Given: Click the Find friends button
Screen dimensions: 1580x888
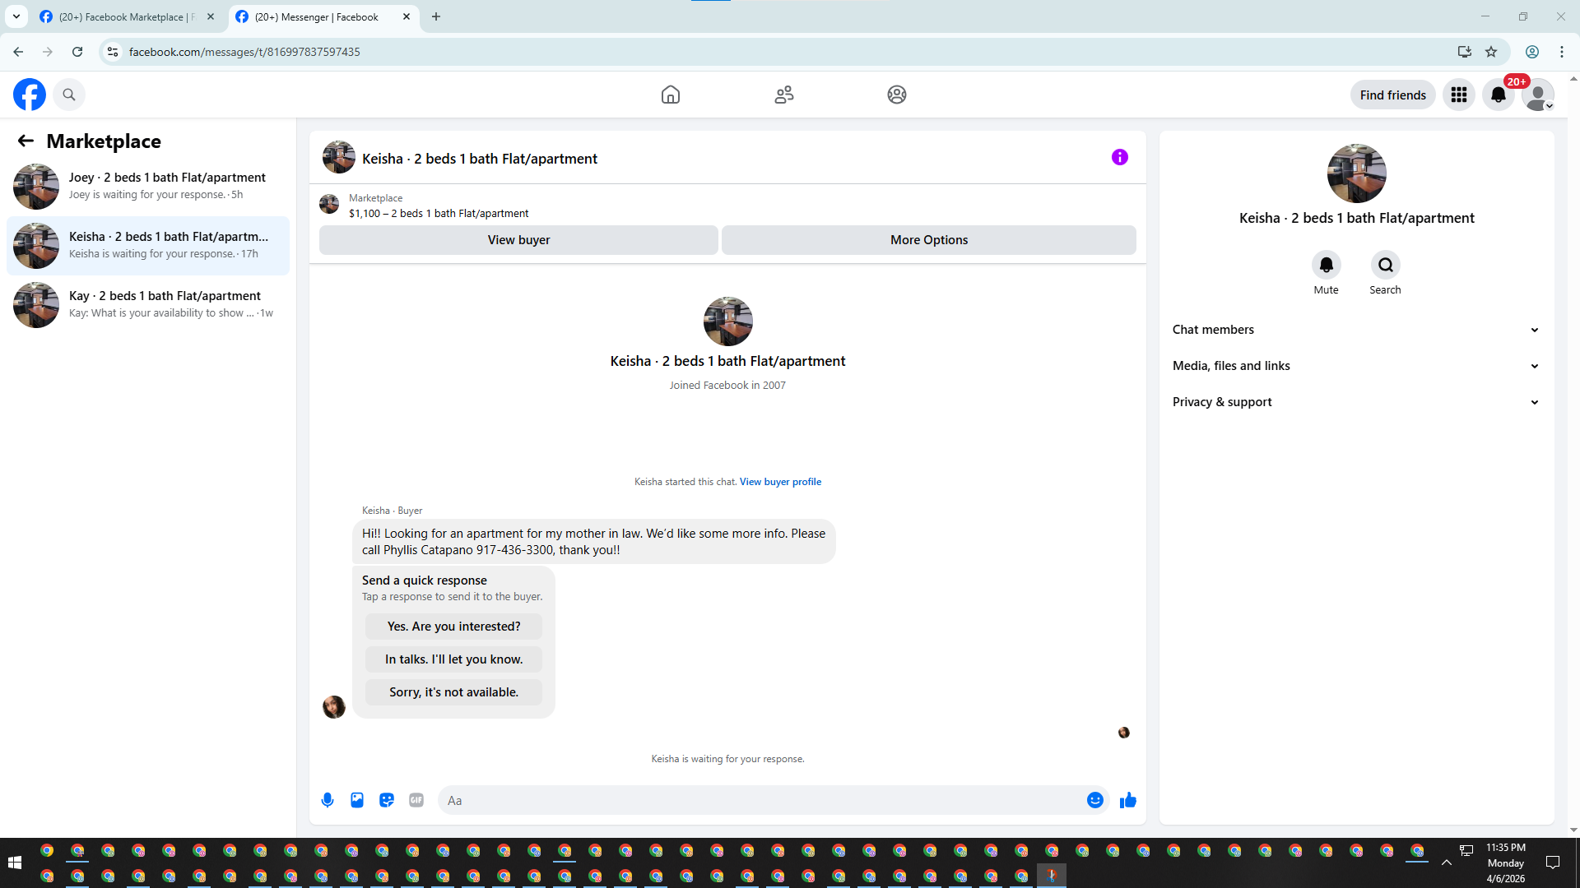Looking at the screenshot, I should click(x=1392, y=95).
